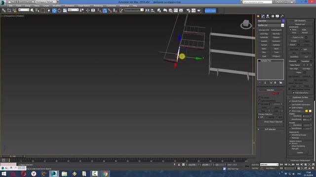Click the Align tool icon
The image size is (316, 177).
point(153,10)
